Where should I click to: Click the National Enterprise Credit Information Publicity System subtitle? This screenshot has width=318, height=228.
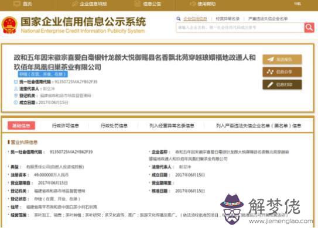[83, 31]
